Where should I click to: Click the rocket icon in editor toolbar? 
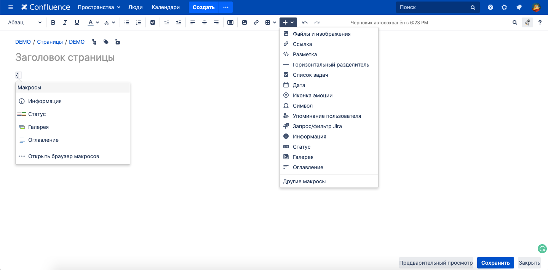coord(527,22)
